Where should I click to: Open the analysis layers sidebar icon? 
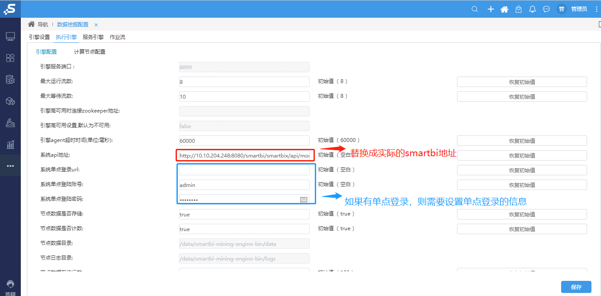pos(10,123)
